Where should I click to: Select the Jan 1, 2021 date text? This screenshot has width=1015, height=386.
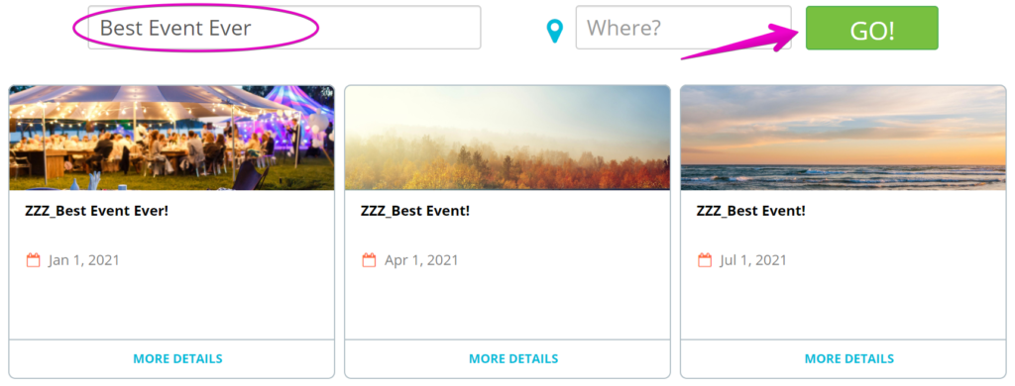point(84,260)
